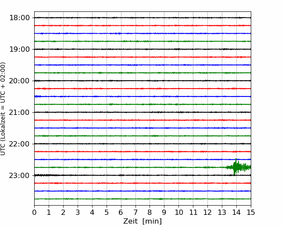Click the x-axis tick label 2
Screen dimensions: 285x228
pos(63,212)
